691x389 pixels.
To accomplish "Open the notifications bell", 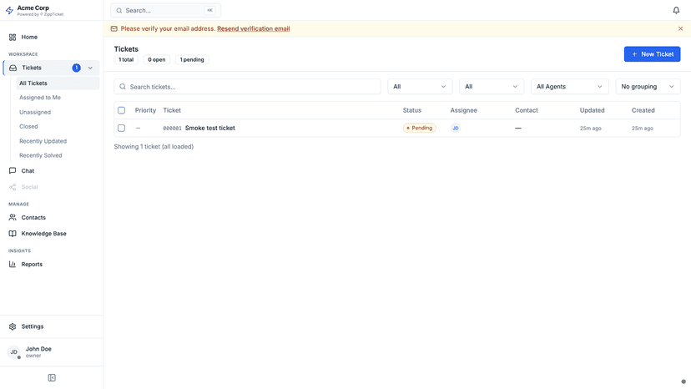I will click(x=676, y=10).
